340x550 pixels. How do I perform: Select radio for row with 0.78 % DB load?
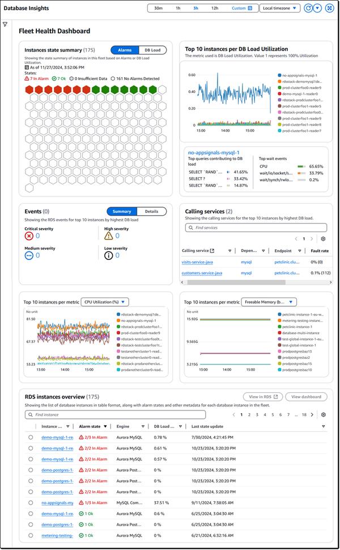[31, 438]
